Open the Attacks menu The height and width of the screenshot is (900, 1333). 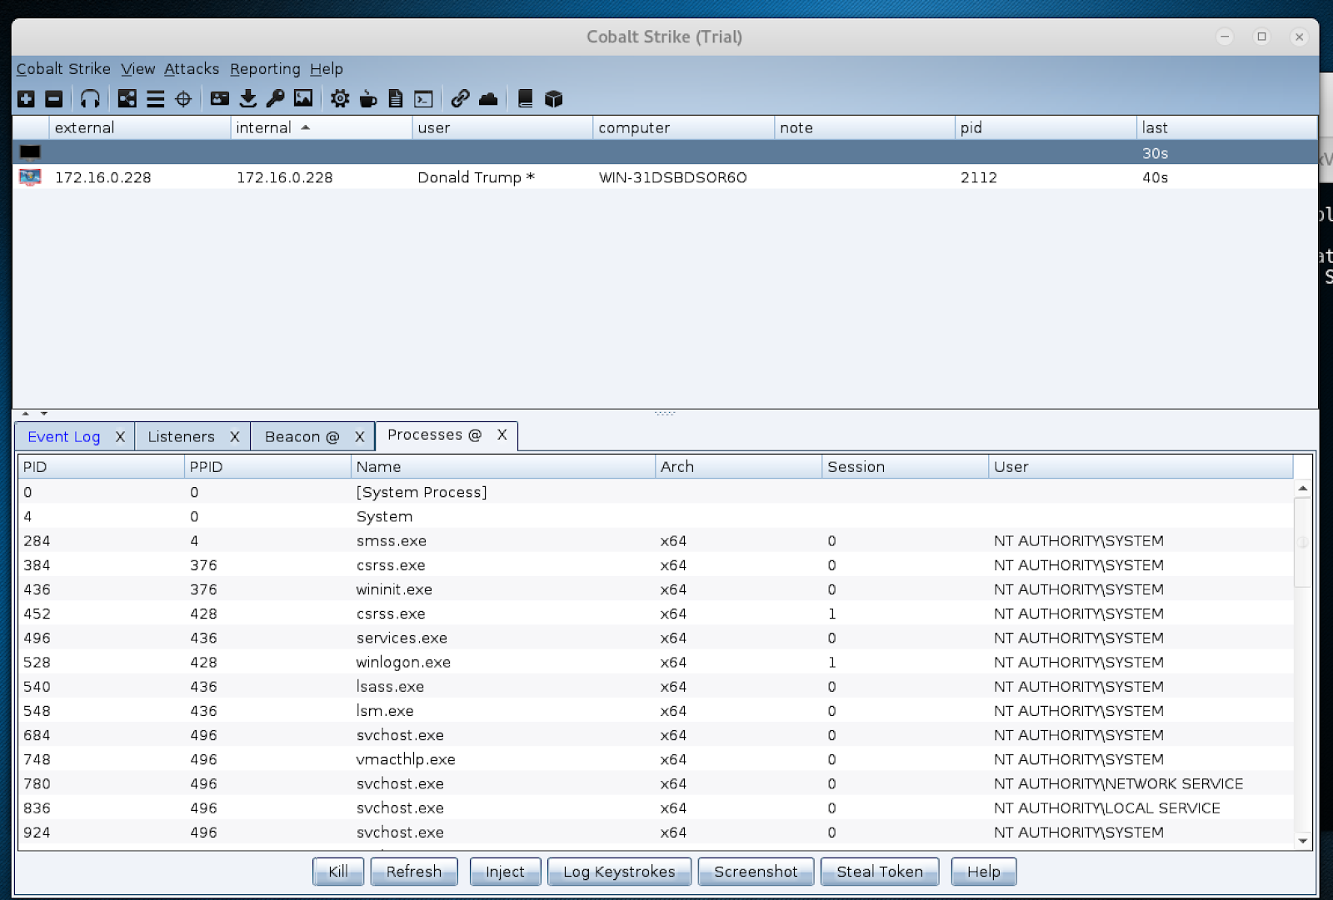pyautogui.click(x=192, y=69)
